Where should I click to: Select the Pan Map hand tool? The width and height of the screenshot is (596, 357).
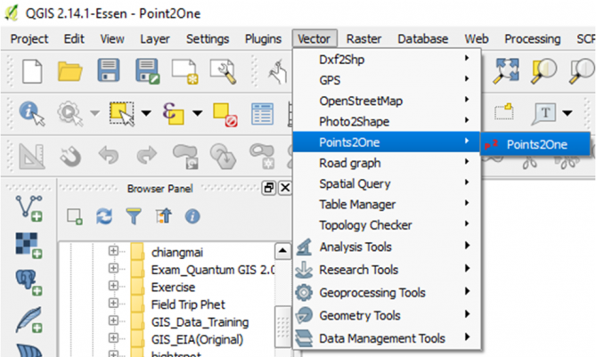pos(277,71)
